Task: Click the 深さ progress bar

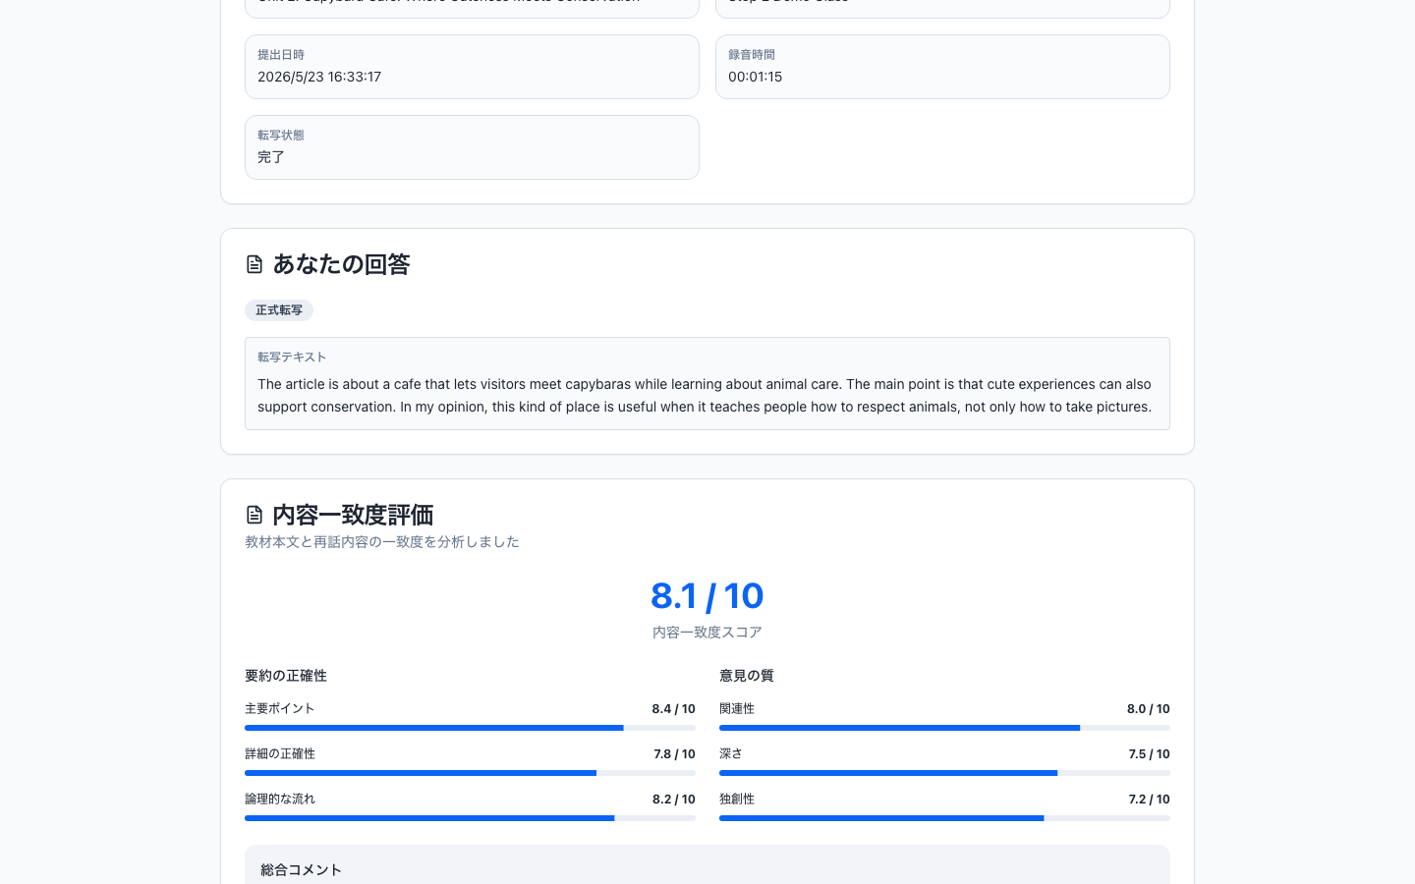Action: [x=944, y=773]
